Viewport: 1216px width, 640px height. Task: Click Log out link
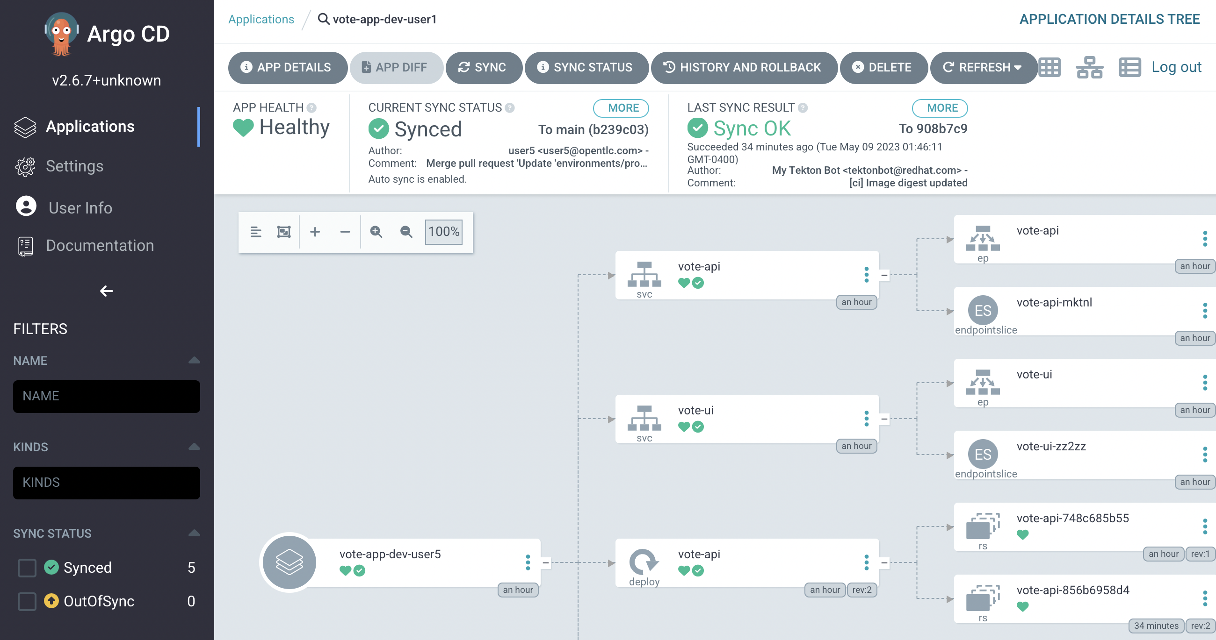(1176, 67)
